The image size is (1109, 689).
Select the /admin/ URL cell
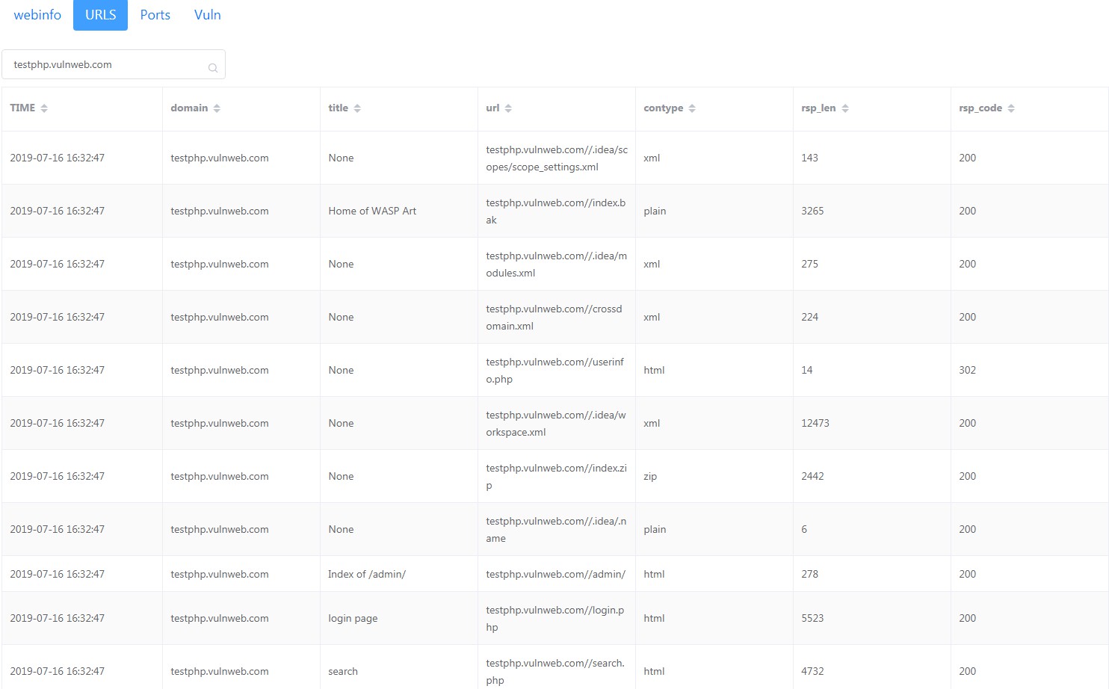pyautogui.click(x=557, y=574)
